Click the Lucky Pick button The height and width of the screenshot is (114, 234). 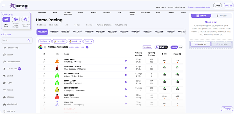click(60, 41)
